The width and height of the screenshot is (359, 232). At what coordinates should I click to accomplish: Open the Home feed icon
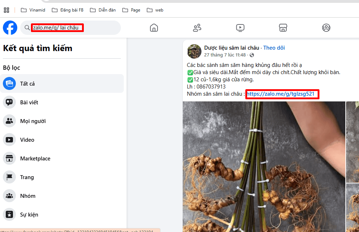point(154,28)
